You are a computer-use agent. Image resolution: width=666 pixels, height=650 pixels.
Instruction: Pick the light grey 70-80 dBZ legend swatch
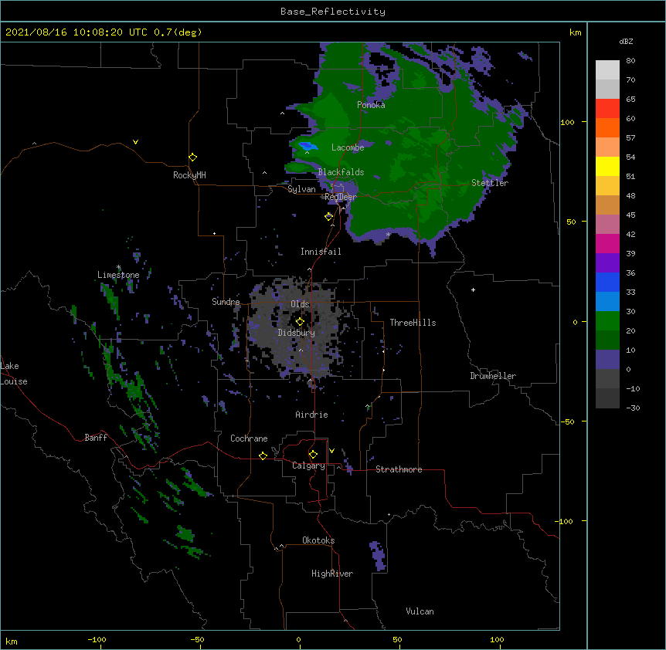tap(607, 70)
